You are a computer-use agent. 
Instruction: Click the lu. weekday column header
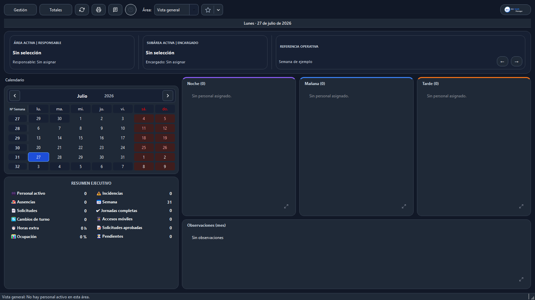pos(38,109)
